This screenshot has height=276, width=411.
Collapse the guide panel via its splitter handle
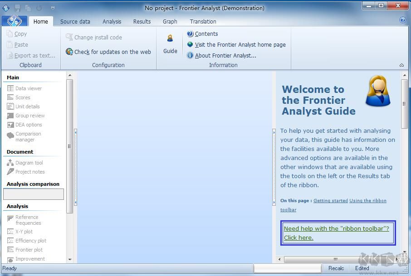click(x=274, y=167)
